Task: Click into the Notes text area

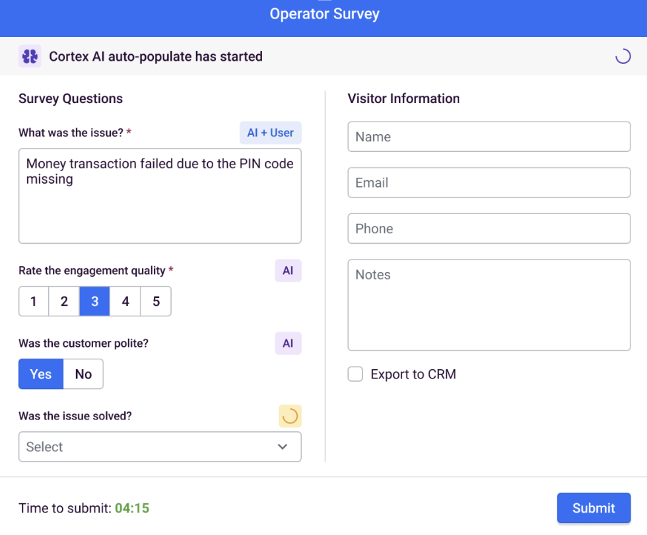Action: pos(489,305)
